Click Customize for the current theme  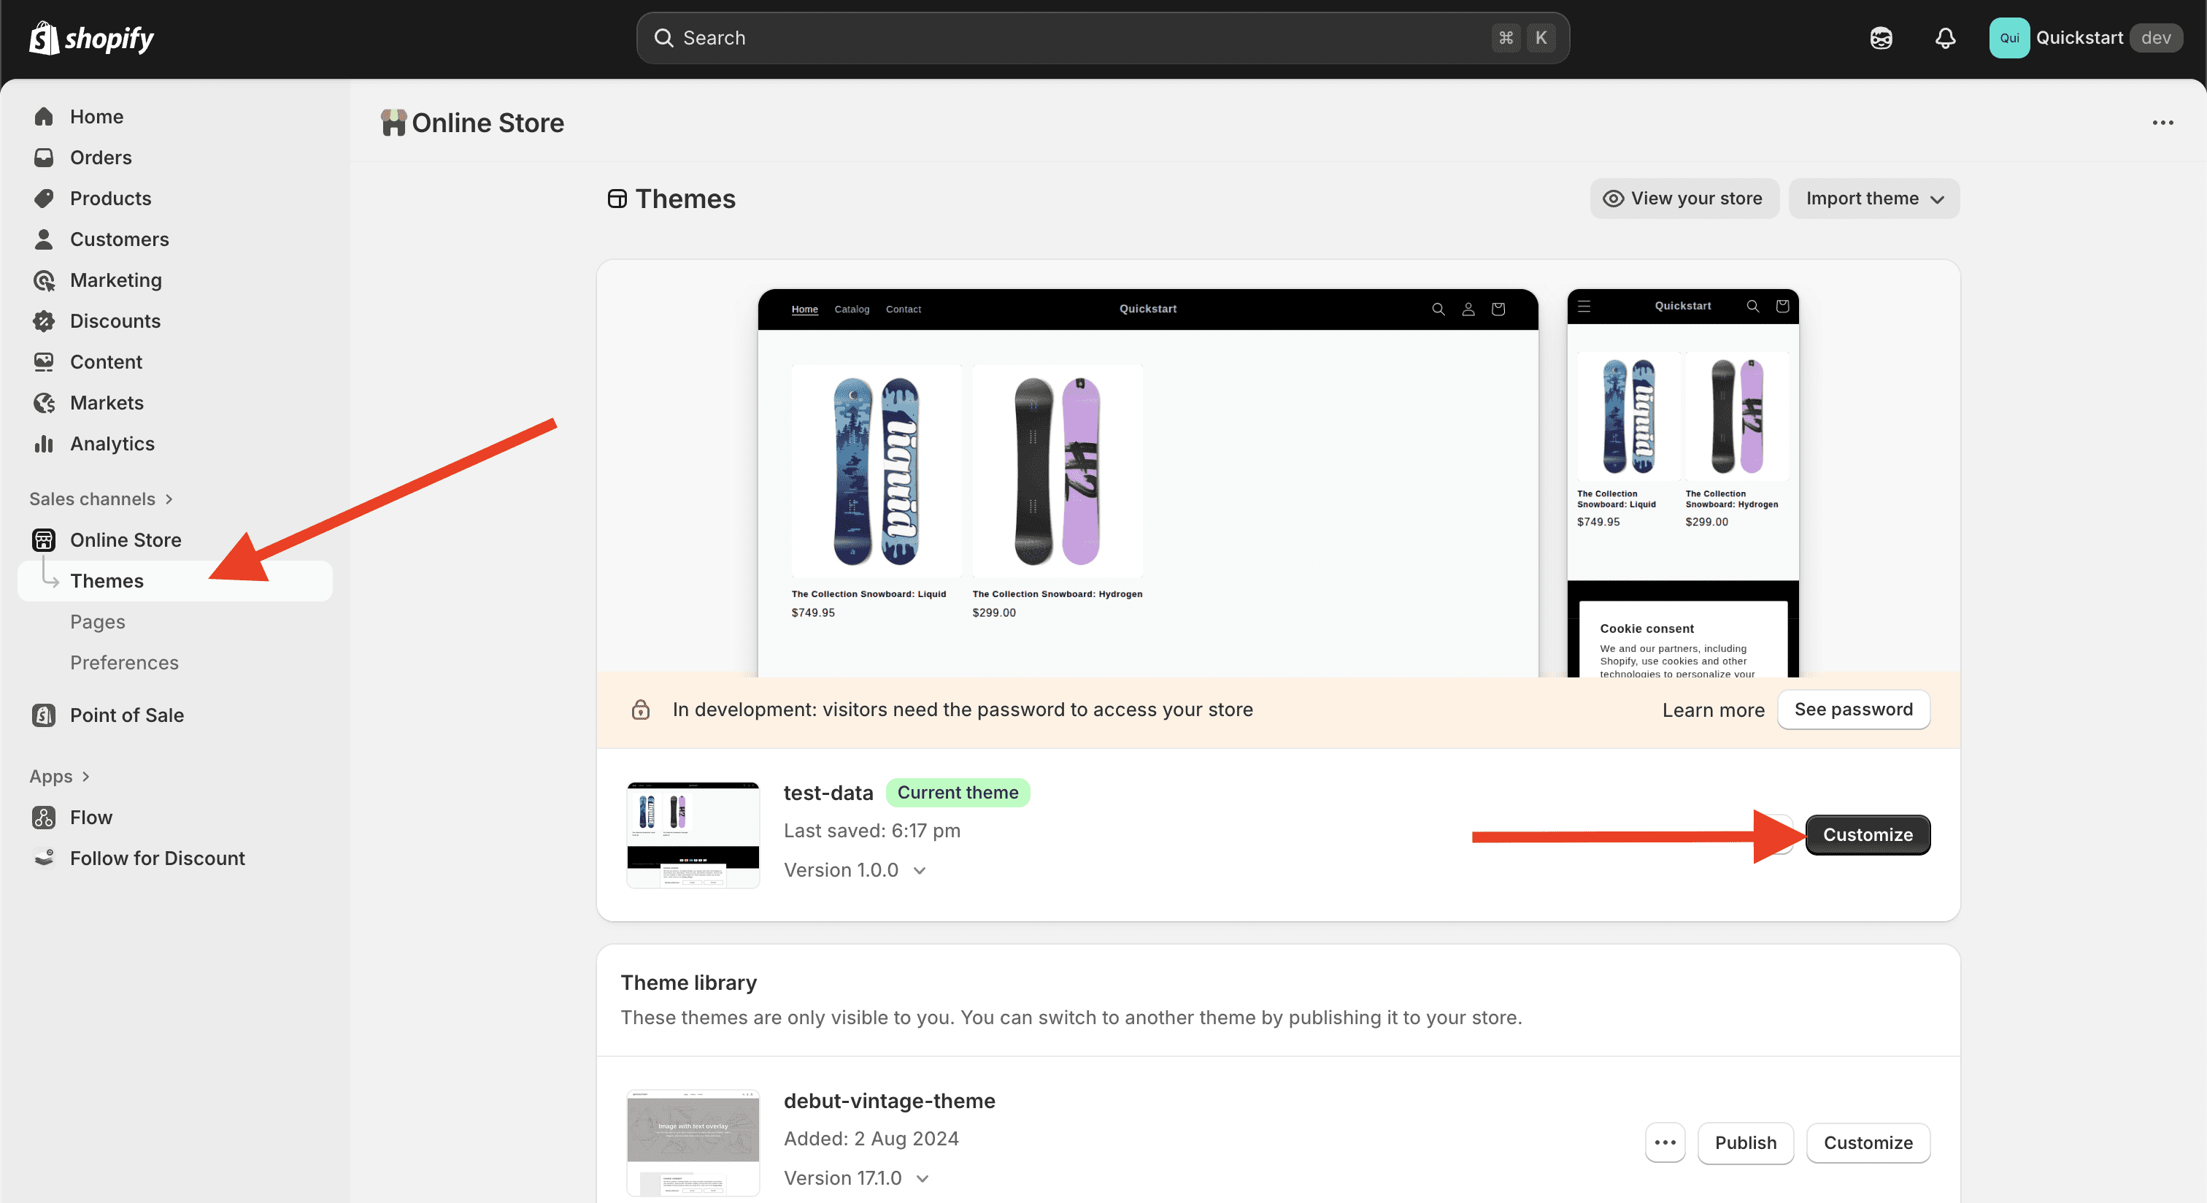[1867, 834]
